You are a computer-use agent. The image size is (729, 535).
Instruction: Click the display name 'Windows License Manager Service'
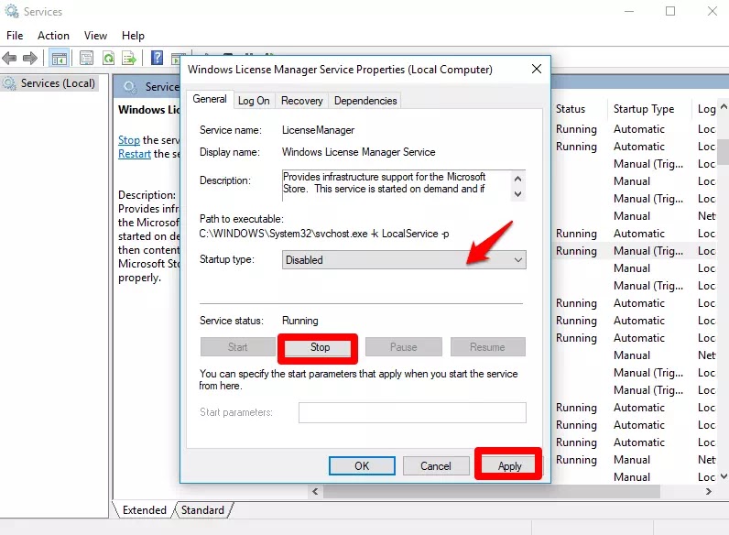coord(358,152)
